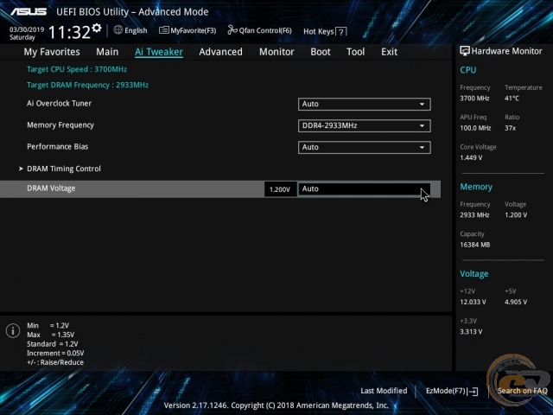
Task: Click the Hardware Monitor panel title
Action: point(506,51)
